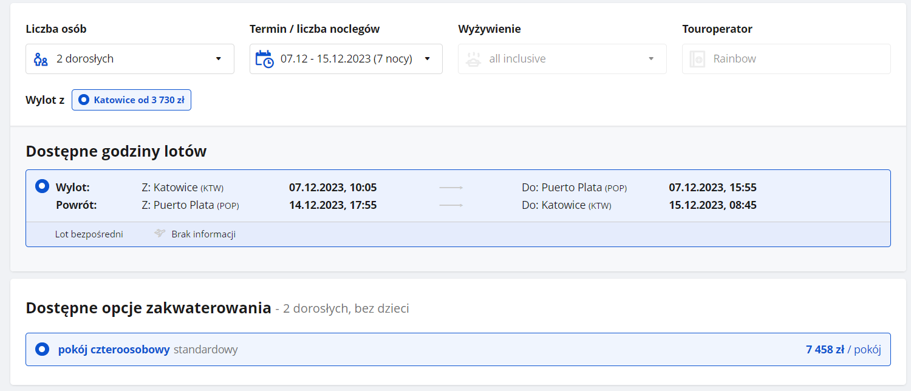911x391 pixels.
Task: Select the pokój czteroosobowy radio button
Action: 42,349
